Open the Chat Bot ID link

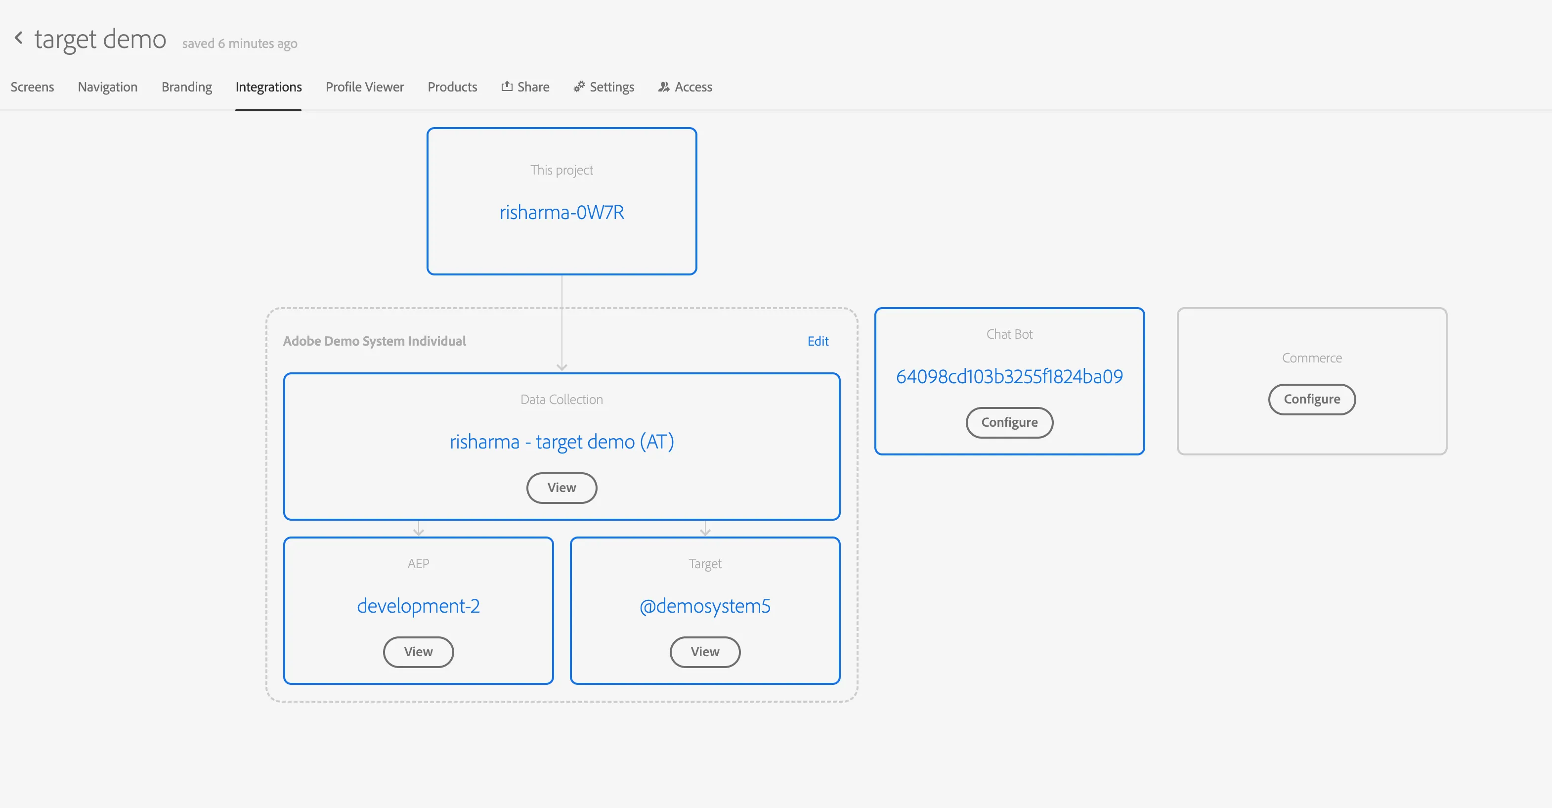(1010, 377)
